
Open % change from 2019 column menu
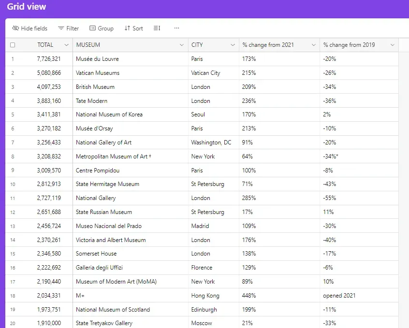[392, 45]
